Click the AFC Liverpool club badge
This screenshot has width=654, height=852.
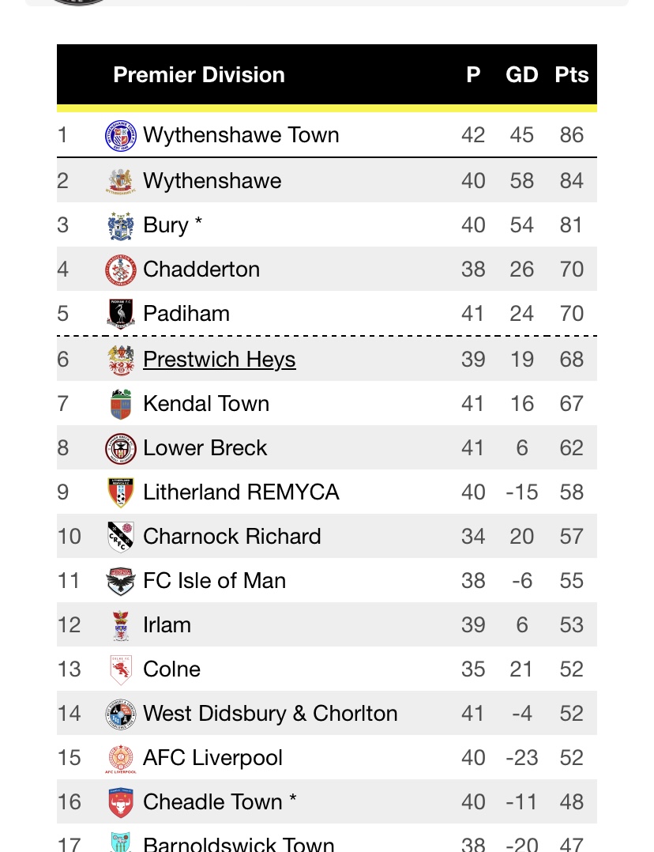click(x=121, y=758)
